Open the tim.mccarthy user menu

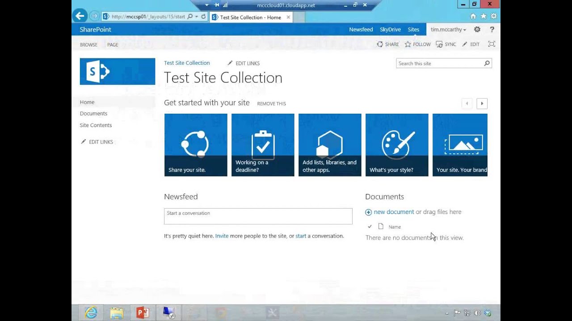(x=448, y=29)
